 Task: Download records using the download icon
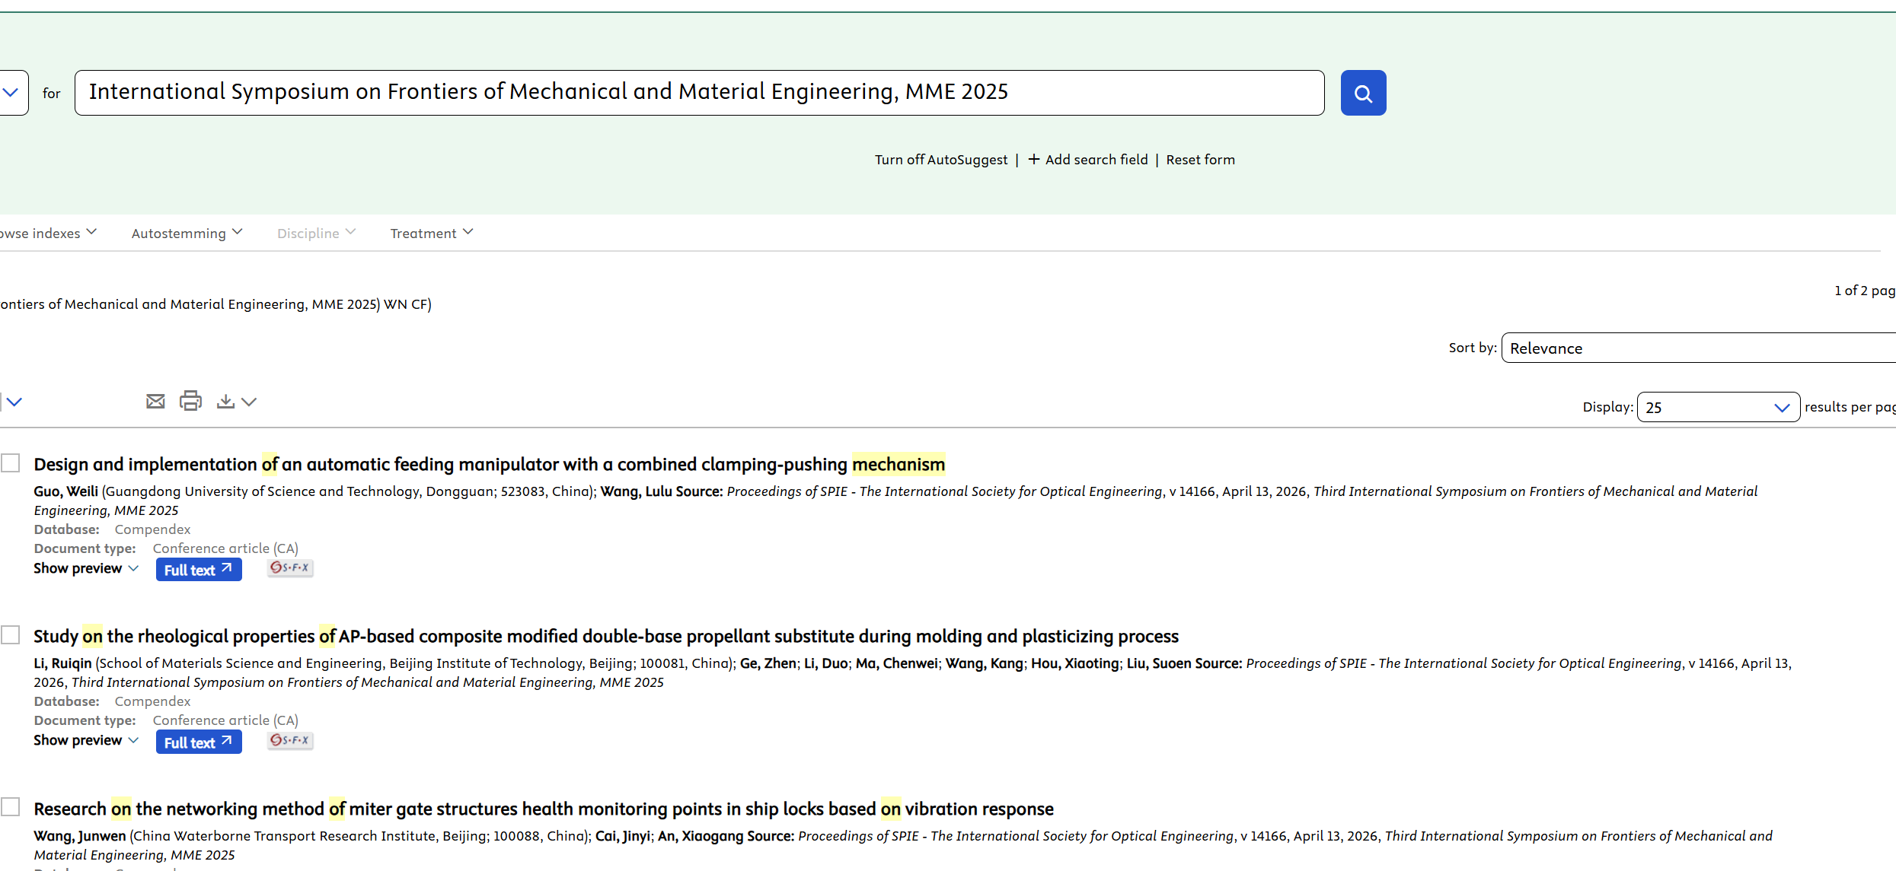pos(225,401)
